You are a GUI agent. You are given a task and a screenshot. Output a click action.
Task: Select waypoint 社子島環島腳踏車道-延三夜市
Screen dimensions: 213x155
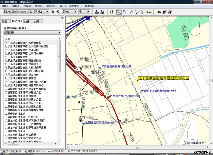pyautogui.click(x=31, y=75)
